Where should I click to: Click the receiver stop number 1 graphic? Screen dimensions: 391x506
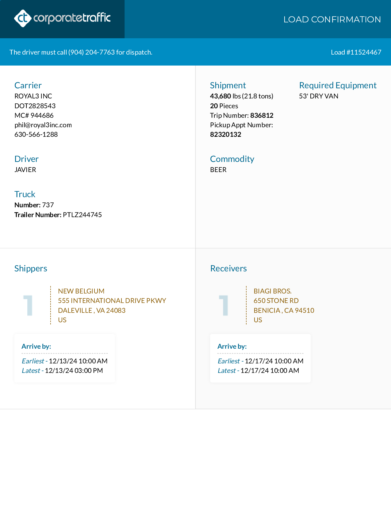click(224, 305)
